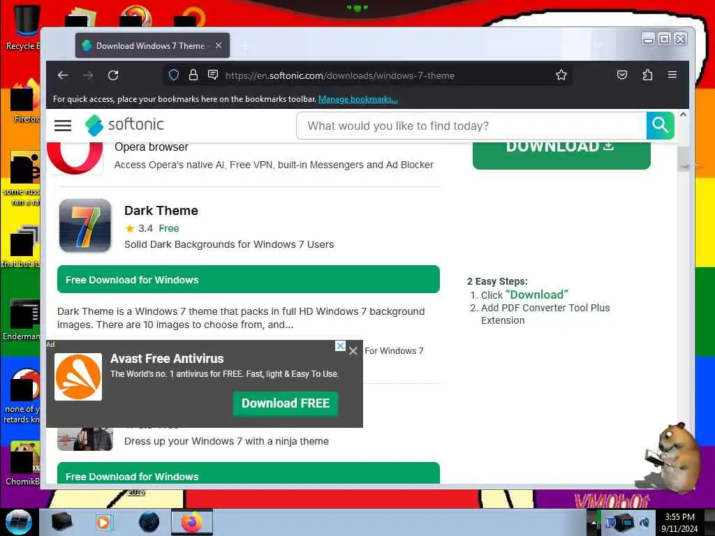Open Softonic site hamburger menu
Viewport: 715px width, 536px height.
click(x=63, y=126)
